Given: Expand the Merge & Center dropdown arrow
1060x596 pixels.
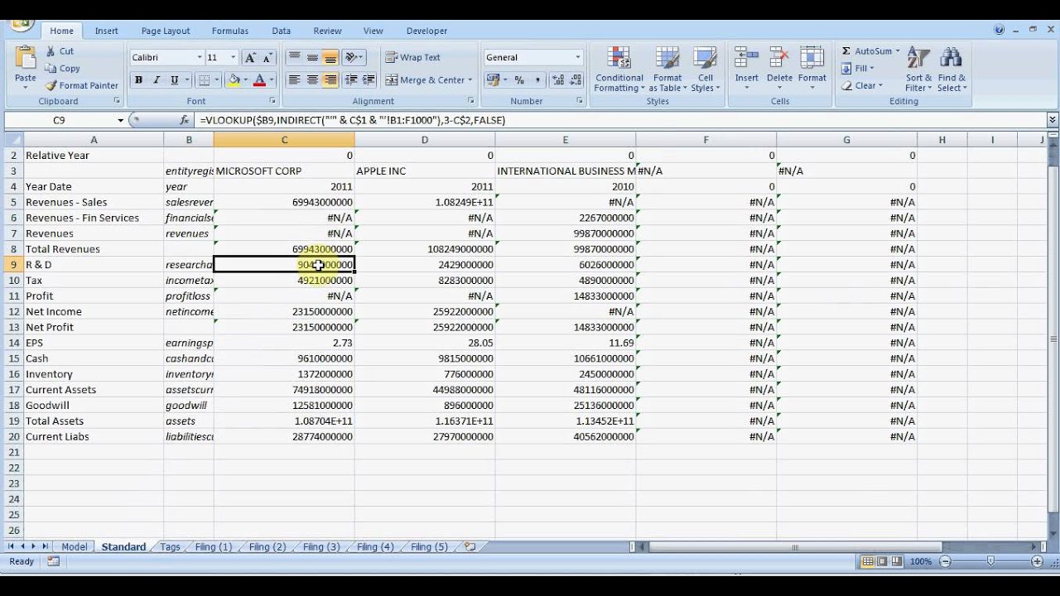Looking at the screenshot, I should click(x=470, y=80).
